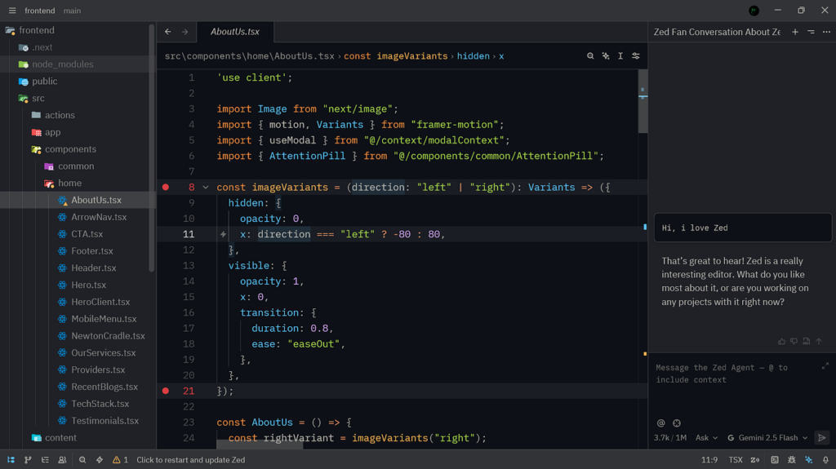
Task: Open the Ask mode dropdown
Action: click(x=706, y=438)
